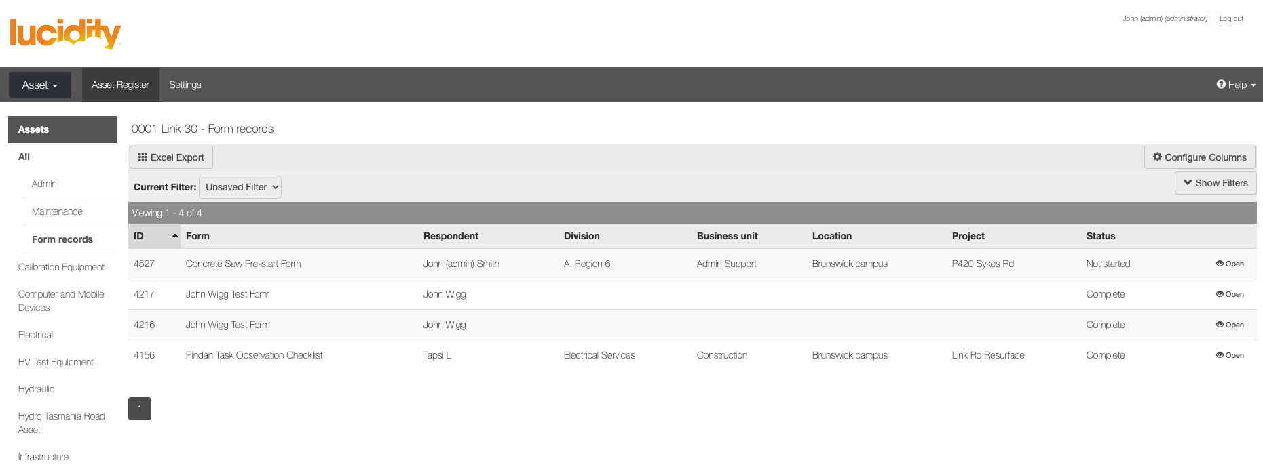This screenshot has height=467, width=1263.
Task: Click the Log out link
Action: coord(1231,18)
